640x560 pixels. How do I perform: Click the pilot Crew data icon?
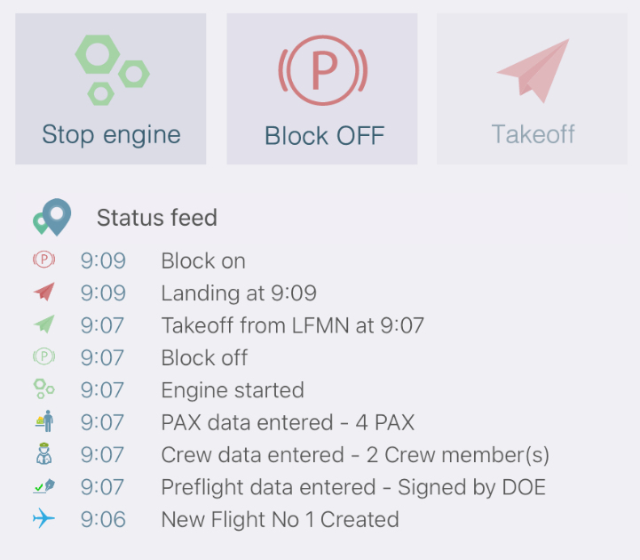43,453
